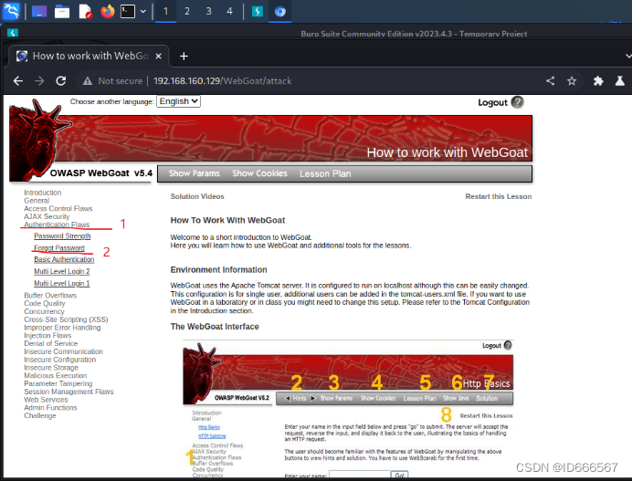Image resolution: width=632 pixels, height=481 pixels.
Task: Click the show desktop taskbar icon
Action: click(x=39, y=11)
